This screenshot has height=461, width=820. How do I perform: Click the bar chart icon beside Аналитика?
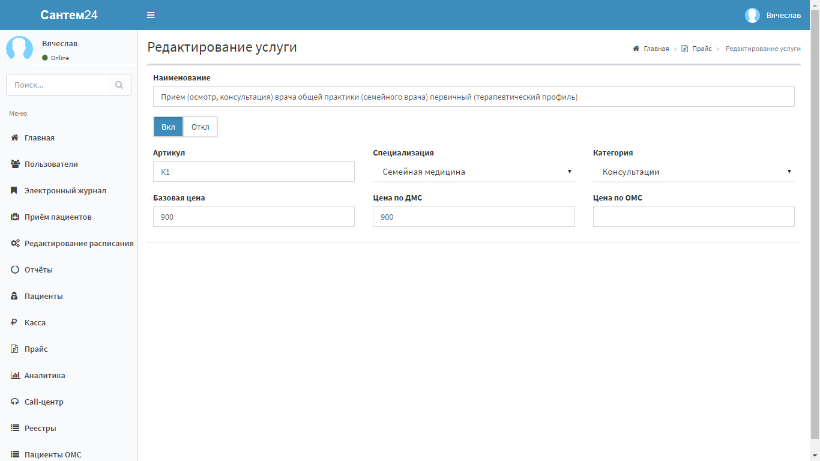[x=15, y=375]
